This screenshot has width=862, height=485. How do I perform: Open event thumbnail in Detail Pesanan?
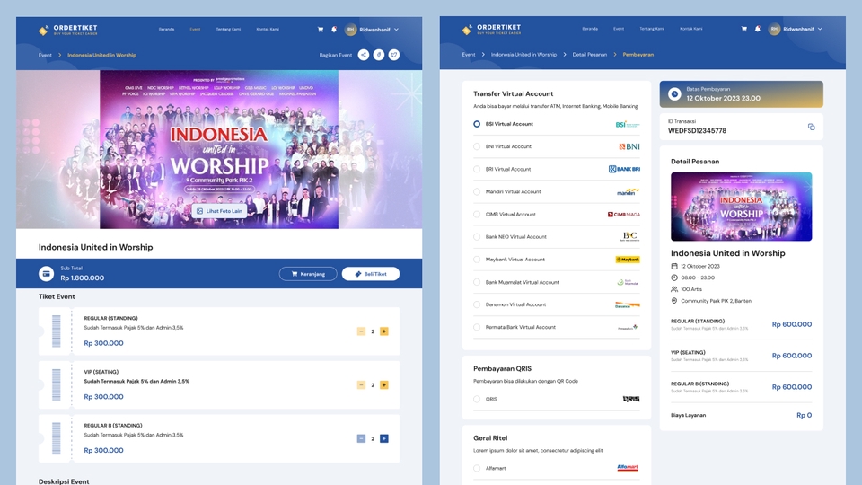point(741,207)
